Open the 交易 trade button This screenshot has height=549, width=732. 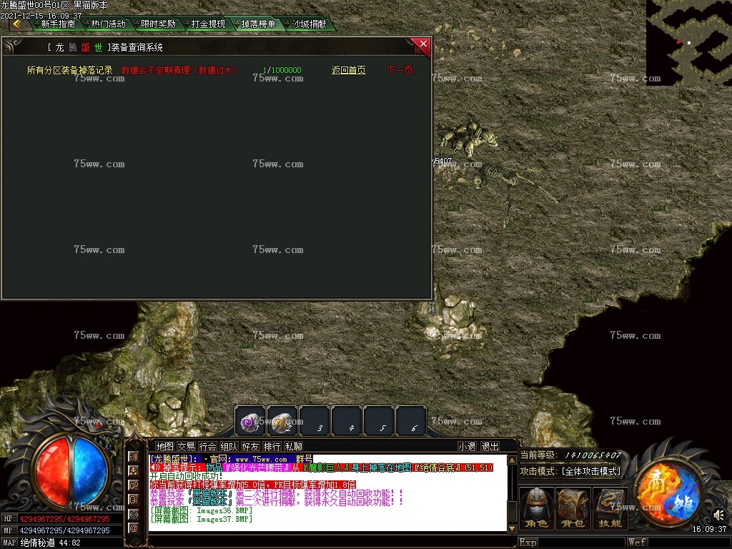click(x=186, y=447)
